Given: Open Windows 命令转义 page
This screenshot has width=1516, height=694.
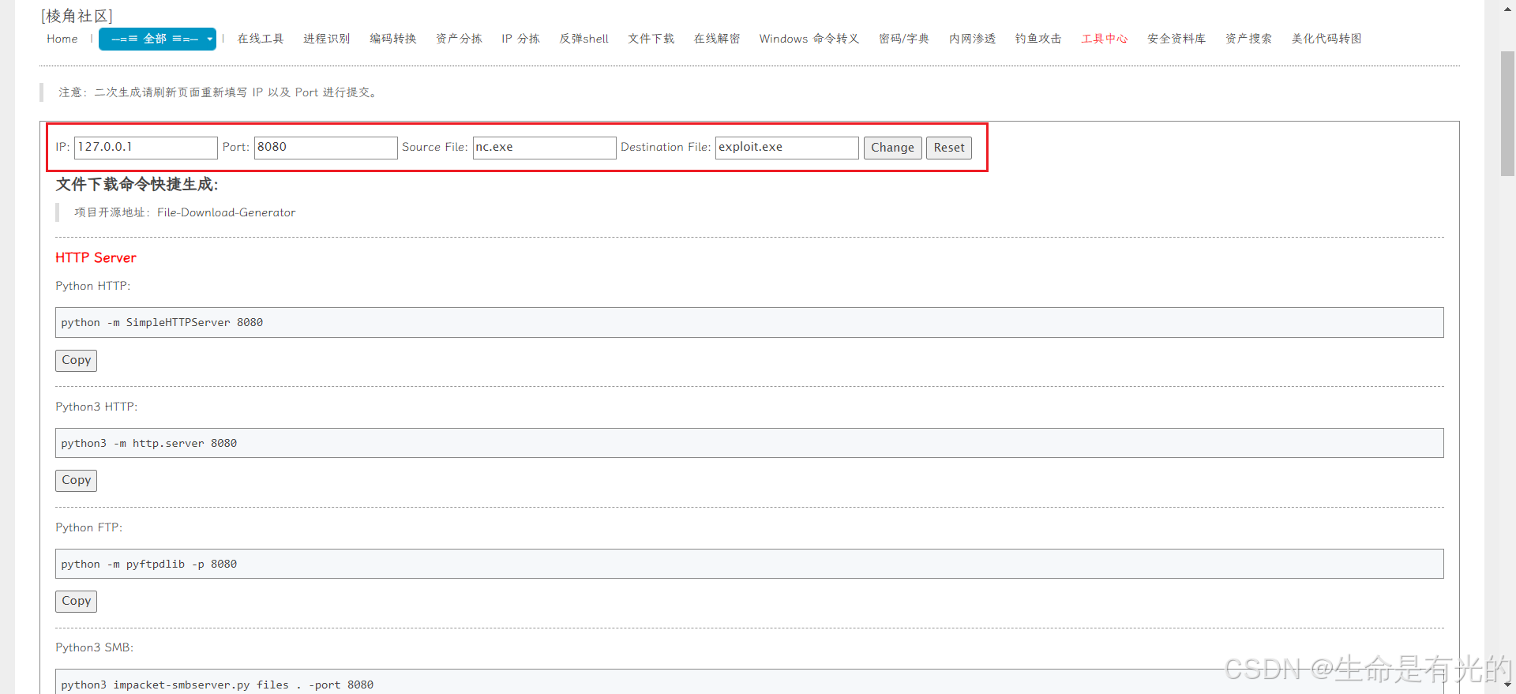Looking at the screenshot, I should point(809,39).
